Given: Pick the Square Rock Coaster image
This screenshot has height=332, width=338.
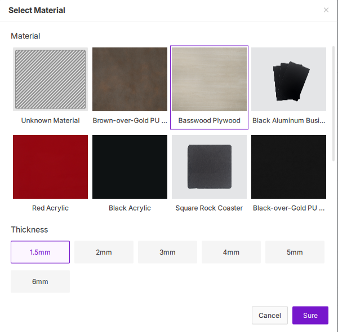Looking at the screenshot, I should [209, 167].
